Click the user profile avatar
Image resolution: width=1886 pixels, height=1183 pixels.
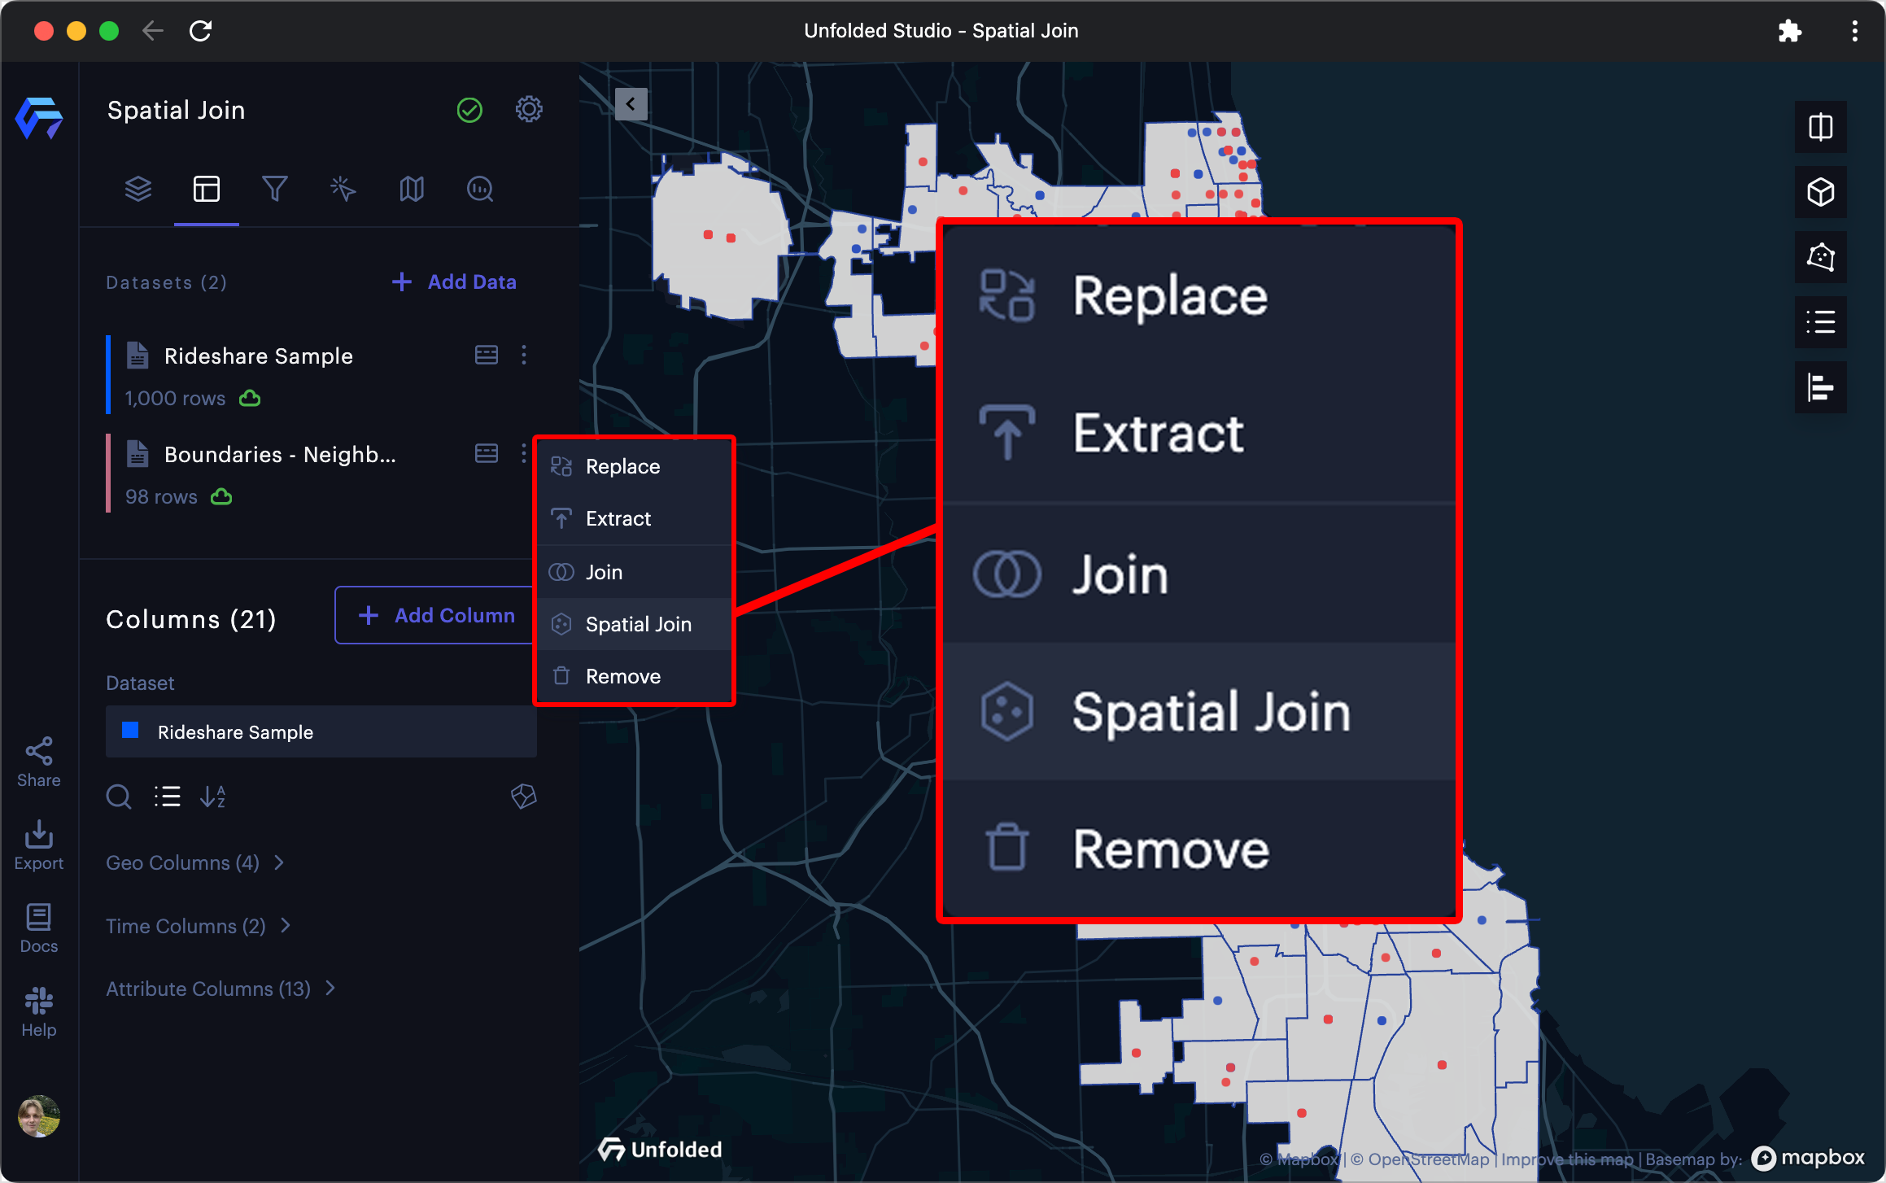[x=39, y=1116]
